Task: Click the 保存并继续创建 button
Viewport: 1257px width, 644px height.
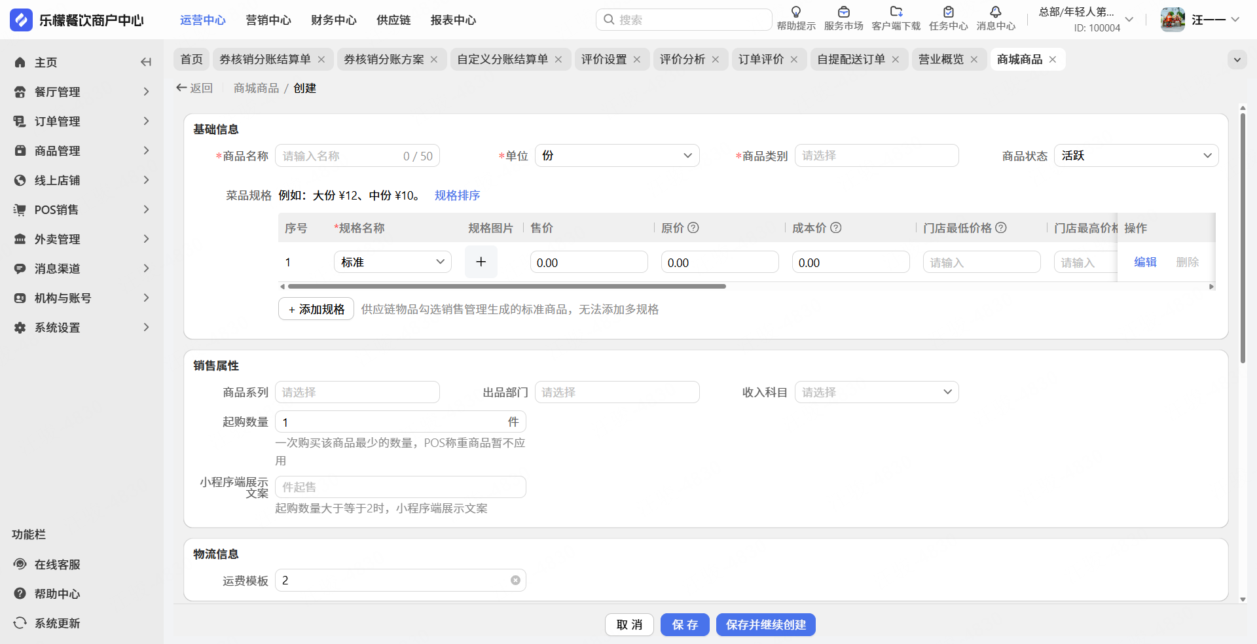Action: (x=765, y=625)
